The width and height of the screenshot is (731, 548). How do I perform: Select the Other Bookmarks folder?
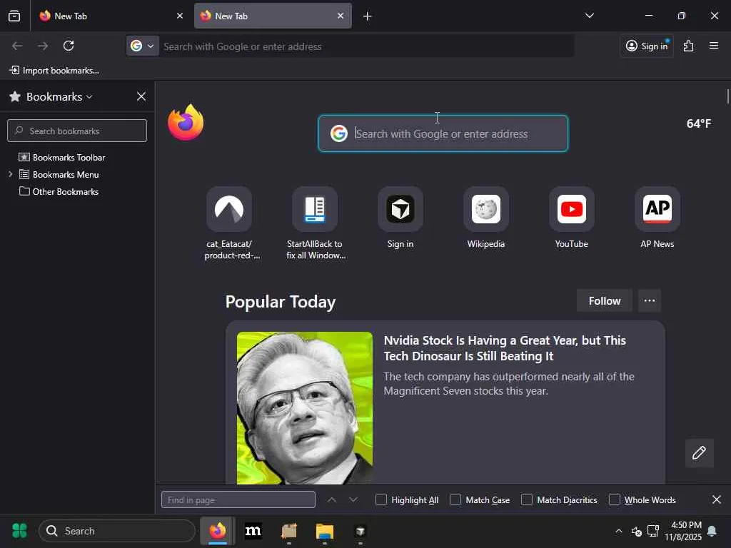[66, 191]
